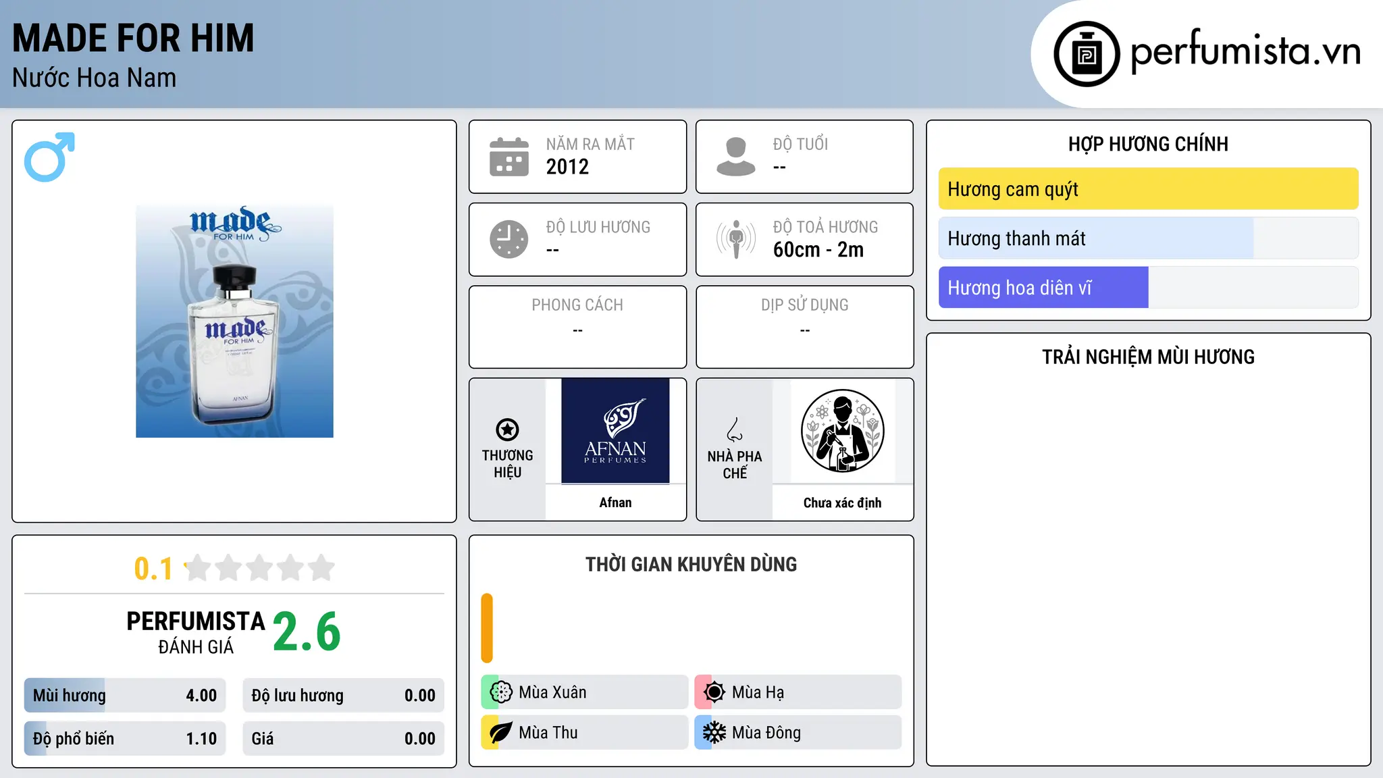Click the THƯƠNG HIỆU label
The width and height of the screenshot is (1383, 778).
click(507, 464)
